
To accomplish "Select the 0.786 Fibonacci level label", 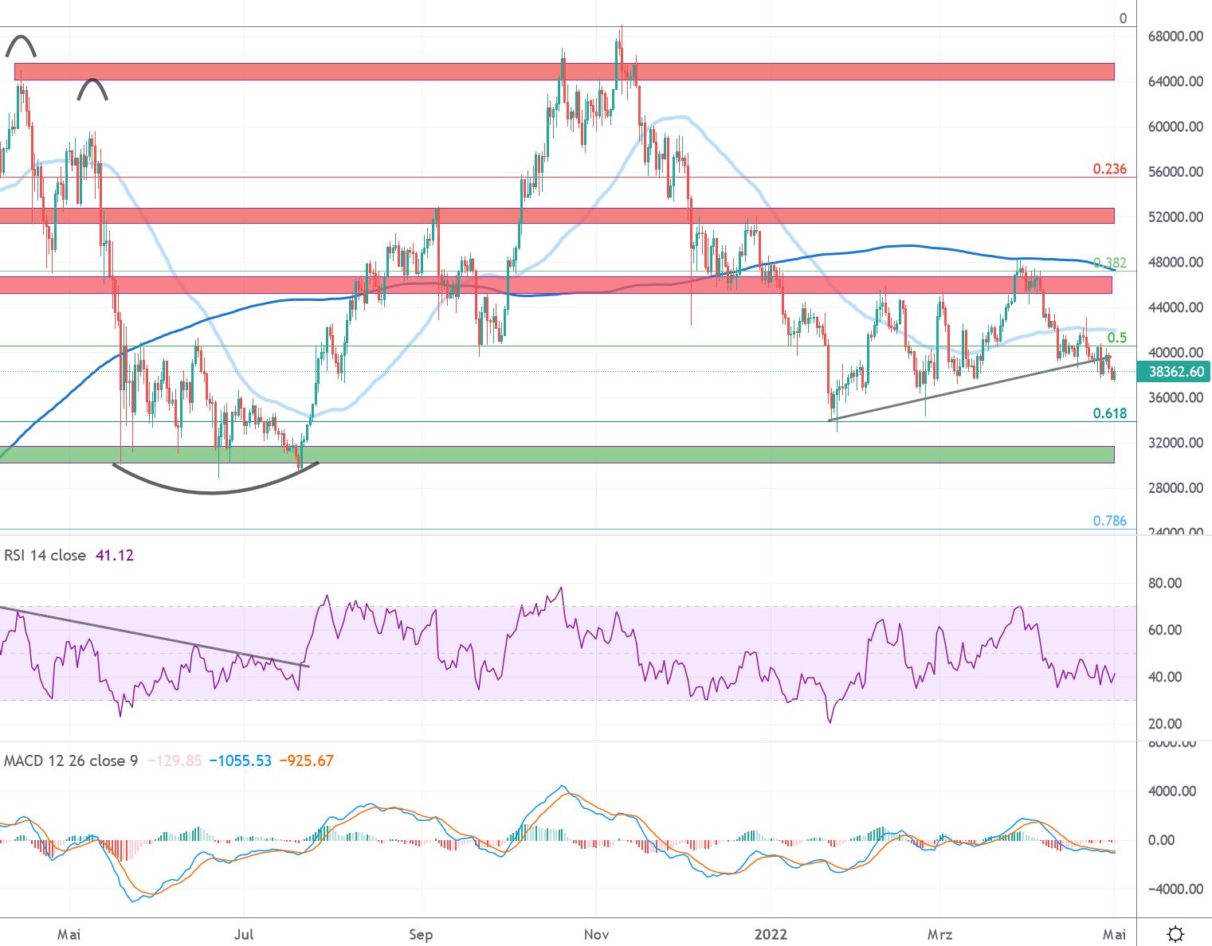I will 1109,521.
